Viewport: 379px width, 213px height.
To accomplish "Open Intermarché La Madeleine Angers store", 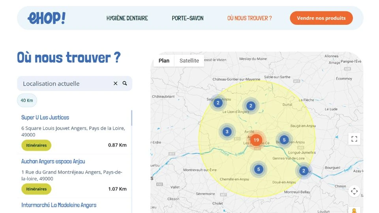I will [x=59, y=205].
